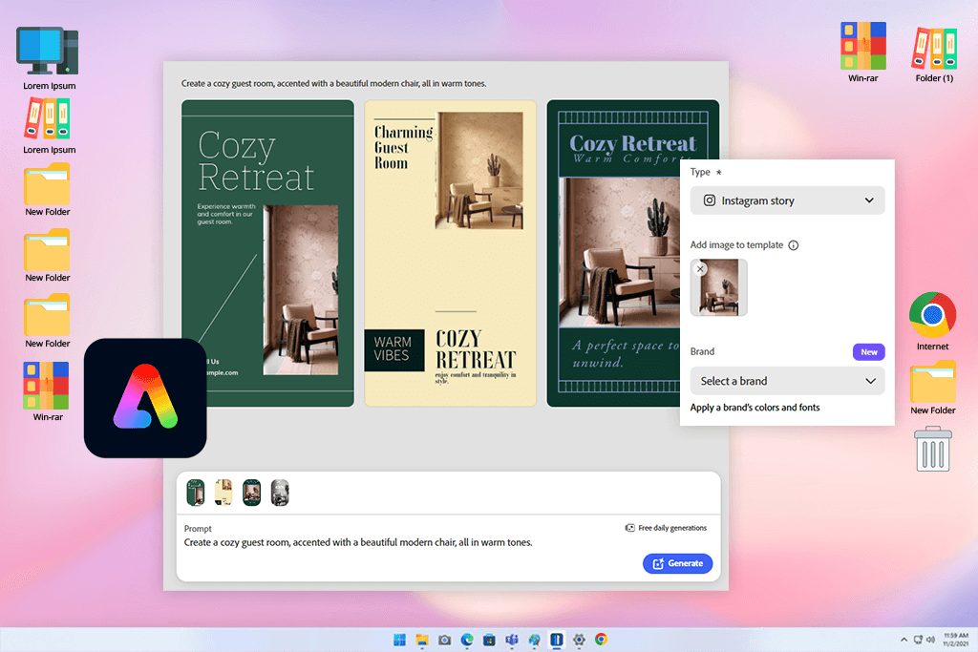Select the cream Charming Guest Room template
The image size is (978, 652).
(451, 253)
